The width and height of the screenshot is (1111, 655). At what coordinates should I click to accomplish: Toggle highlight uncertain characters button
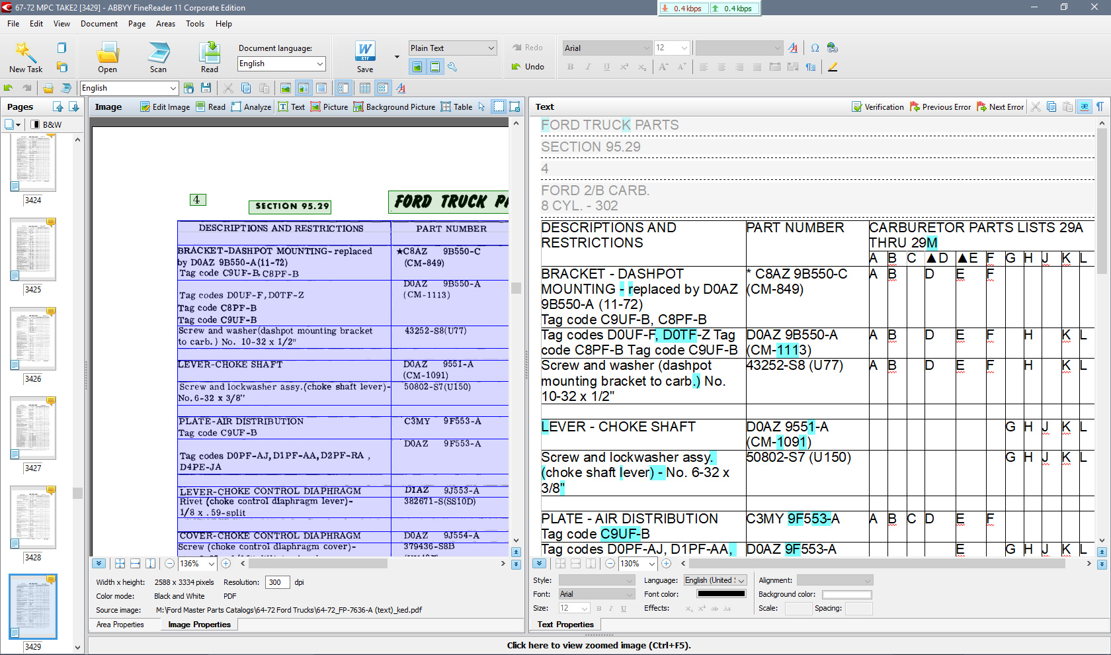[1085, 107]
